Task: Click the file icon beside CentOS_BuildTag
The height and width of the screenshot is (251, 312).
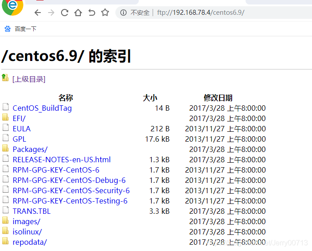Action: pyautogui.click(x=5, y=107)
